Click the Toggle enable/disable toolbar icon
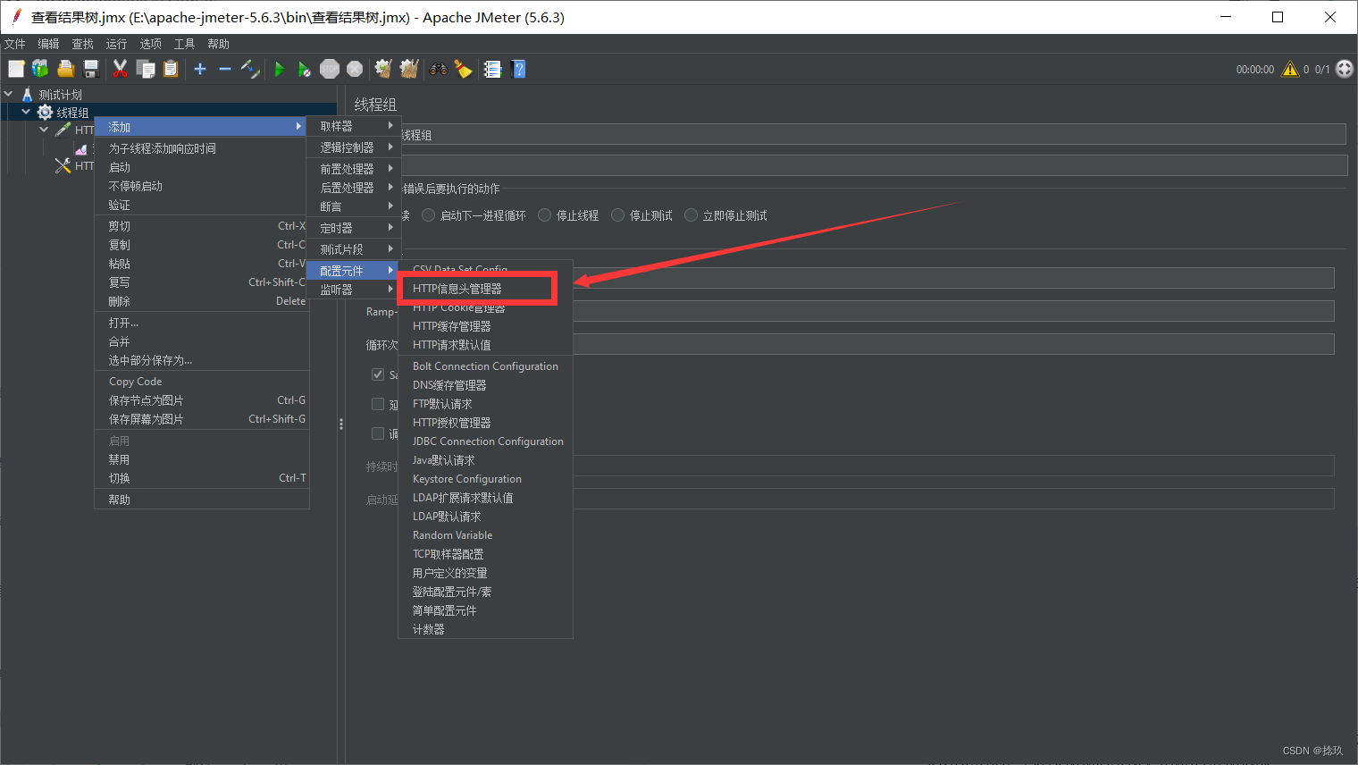 click(250, 69)
